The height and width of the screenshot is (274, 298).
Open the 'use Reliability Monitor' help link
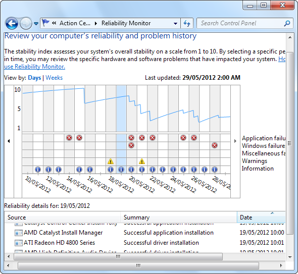coord(34,67)
